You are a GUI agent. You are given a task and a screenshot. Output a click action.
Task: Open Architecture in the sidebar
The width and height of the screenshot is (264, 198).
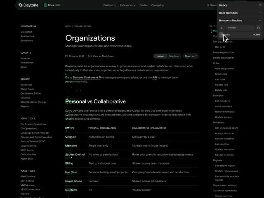(27, 36)
